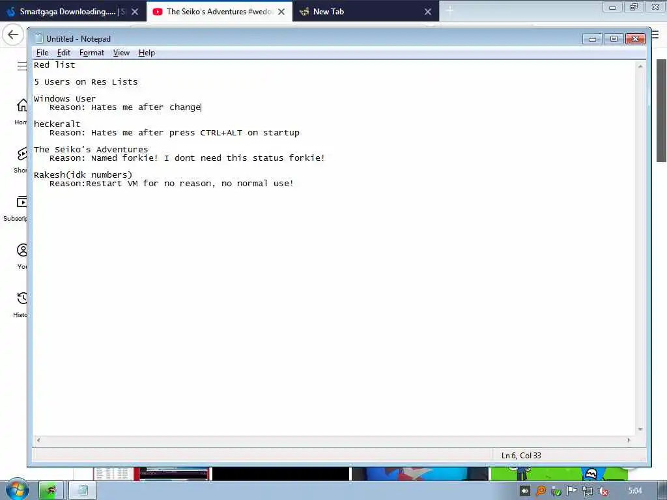The image size is (667, 500).
Task: Close the New Tab browser tab
Action: [x=428, y=12]
